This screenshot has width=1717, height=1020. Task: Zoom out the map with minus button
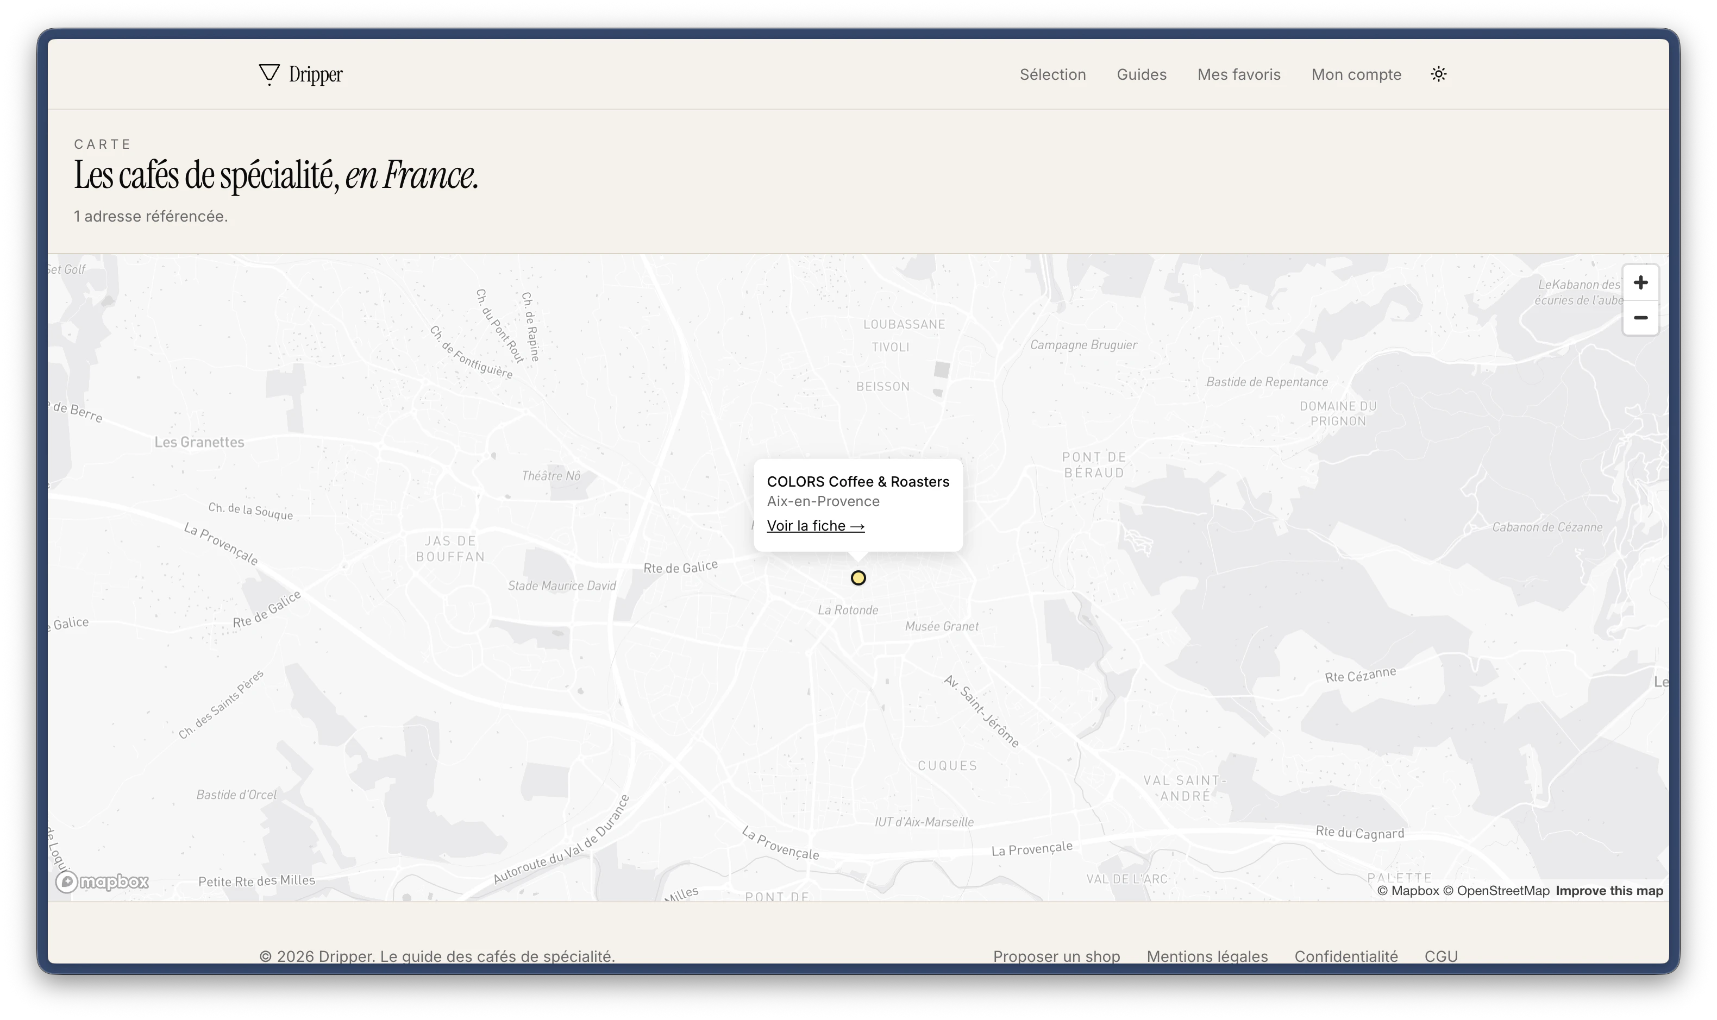click(x=1641, y=318)
